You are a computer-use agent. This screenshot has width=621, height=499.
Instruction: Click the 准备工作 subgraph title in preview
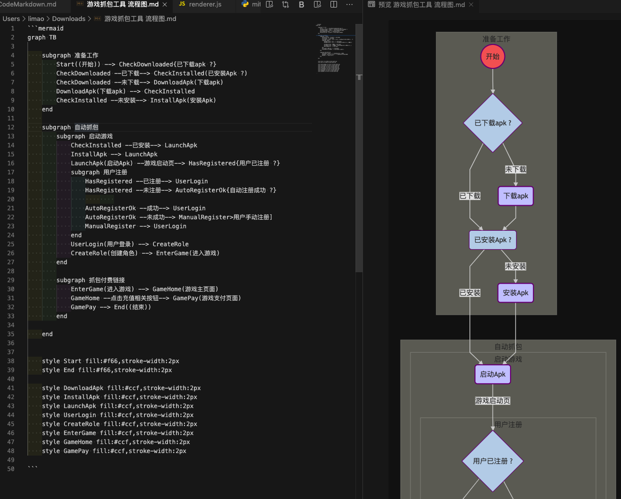coord(496,39)
